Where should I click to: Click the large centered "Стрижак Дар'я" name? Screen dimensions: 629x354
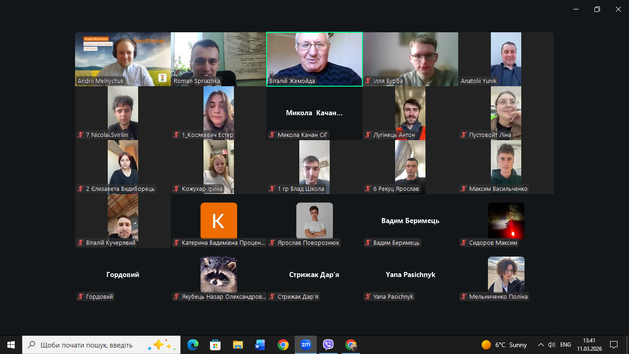[314, 275]
